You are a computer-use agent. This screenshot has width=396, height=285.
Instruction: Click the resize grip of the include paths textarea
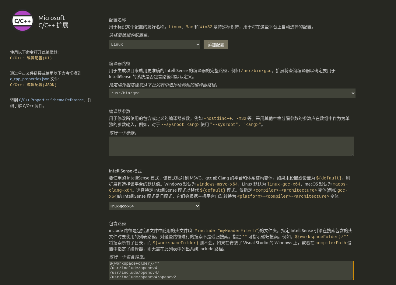pyautogui.click(x=352, y=278)
